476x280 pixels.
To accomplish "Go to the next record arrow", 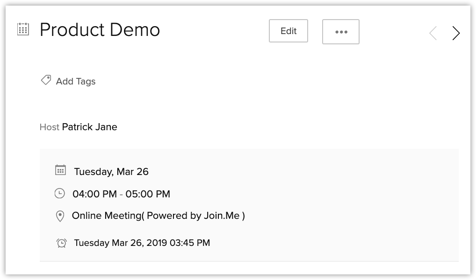I will pyautogui.click(x=456, y=33).
